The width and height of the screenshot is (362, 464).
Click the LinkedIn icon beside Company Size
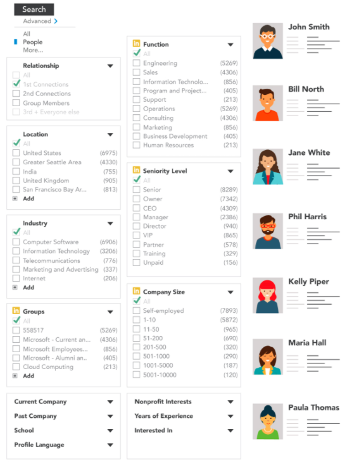pos(136,291)
